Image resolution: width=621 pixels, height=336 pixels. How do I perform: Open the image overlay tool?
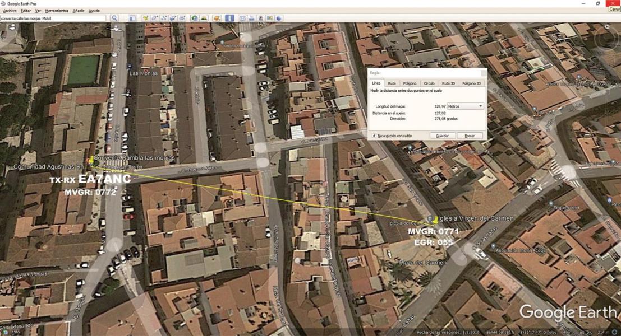pos(173,18)
